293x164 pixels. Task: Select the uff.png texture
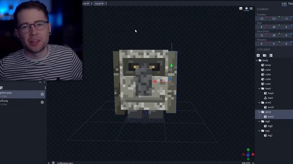[x=22, y=102]
